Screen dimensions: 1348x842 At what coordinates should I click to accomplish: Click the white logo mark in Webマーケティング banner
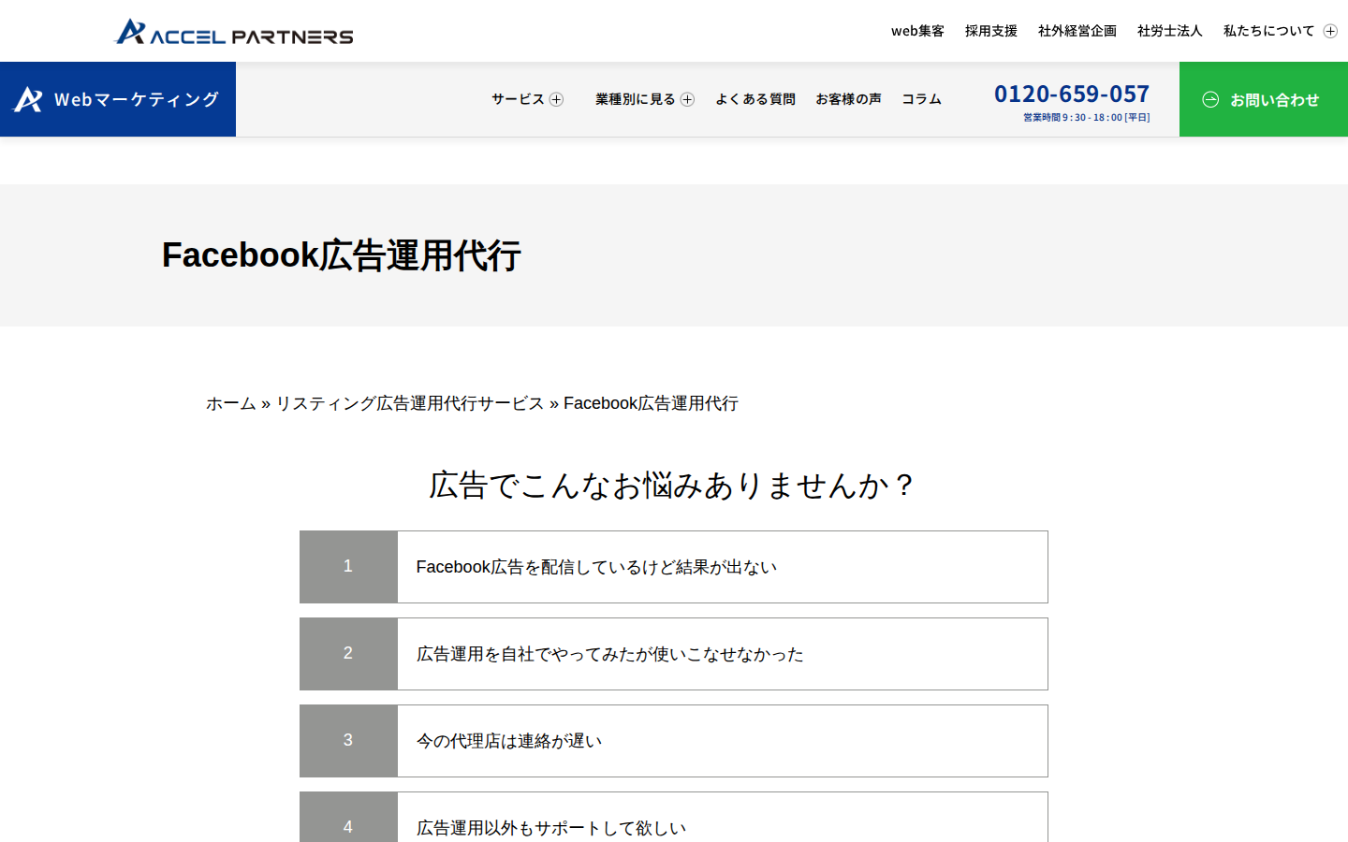[28, 99]
